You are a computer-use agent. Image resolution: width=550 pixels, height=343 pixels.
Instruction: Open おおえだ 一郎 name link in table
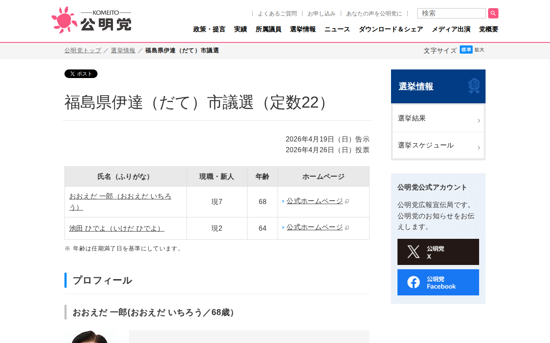pyautogui.click(x=120, y=202)
